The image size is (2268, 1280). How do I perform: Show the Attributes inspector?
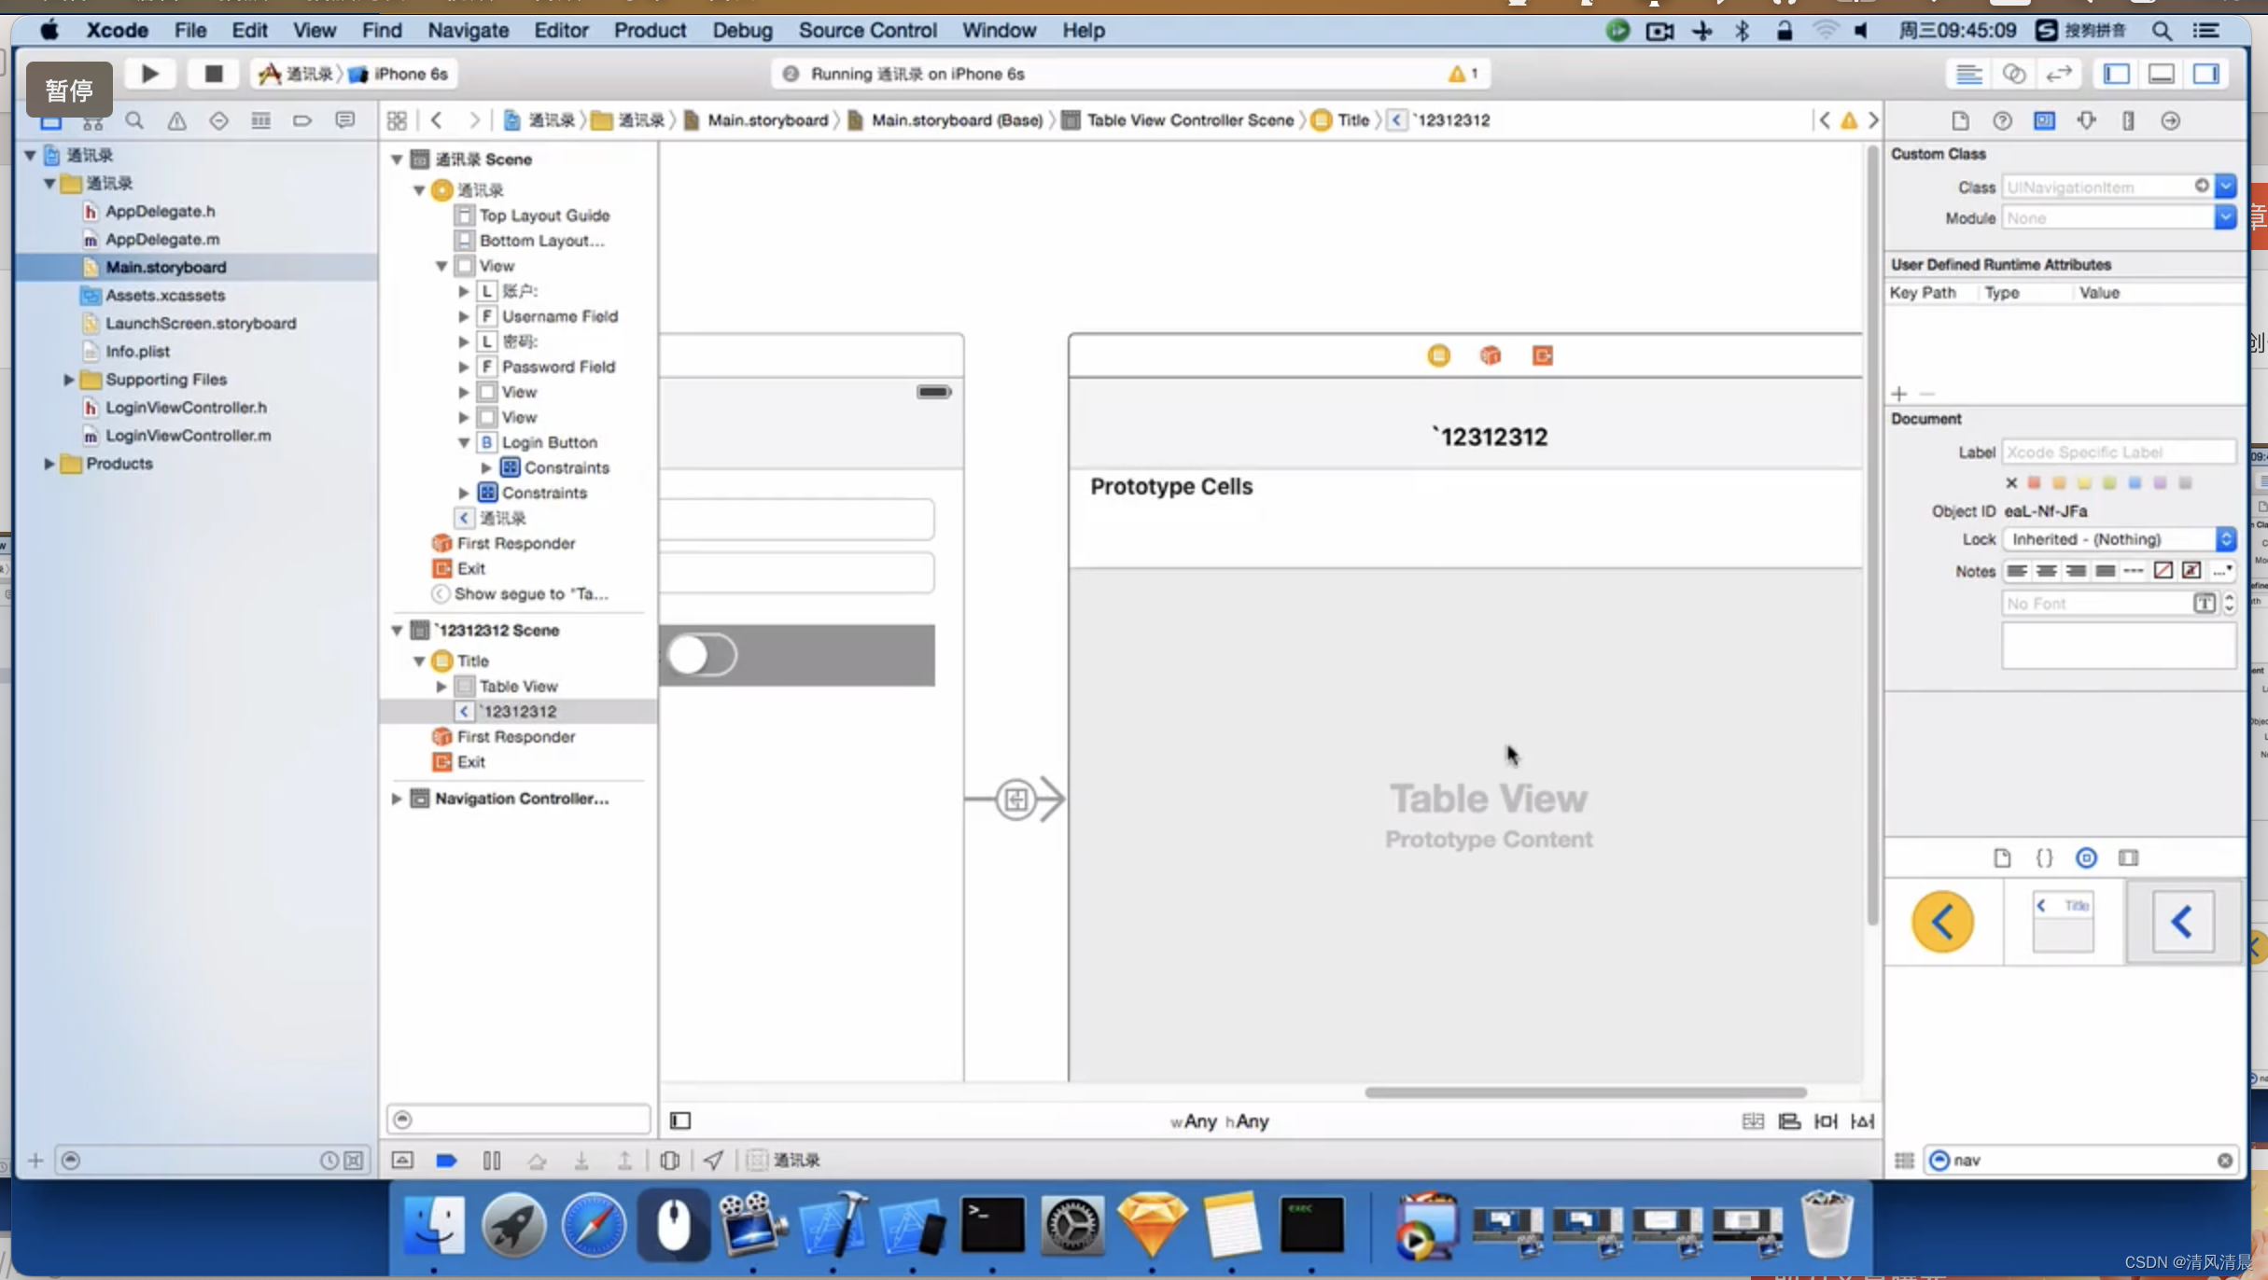[2087, 121]
